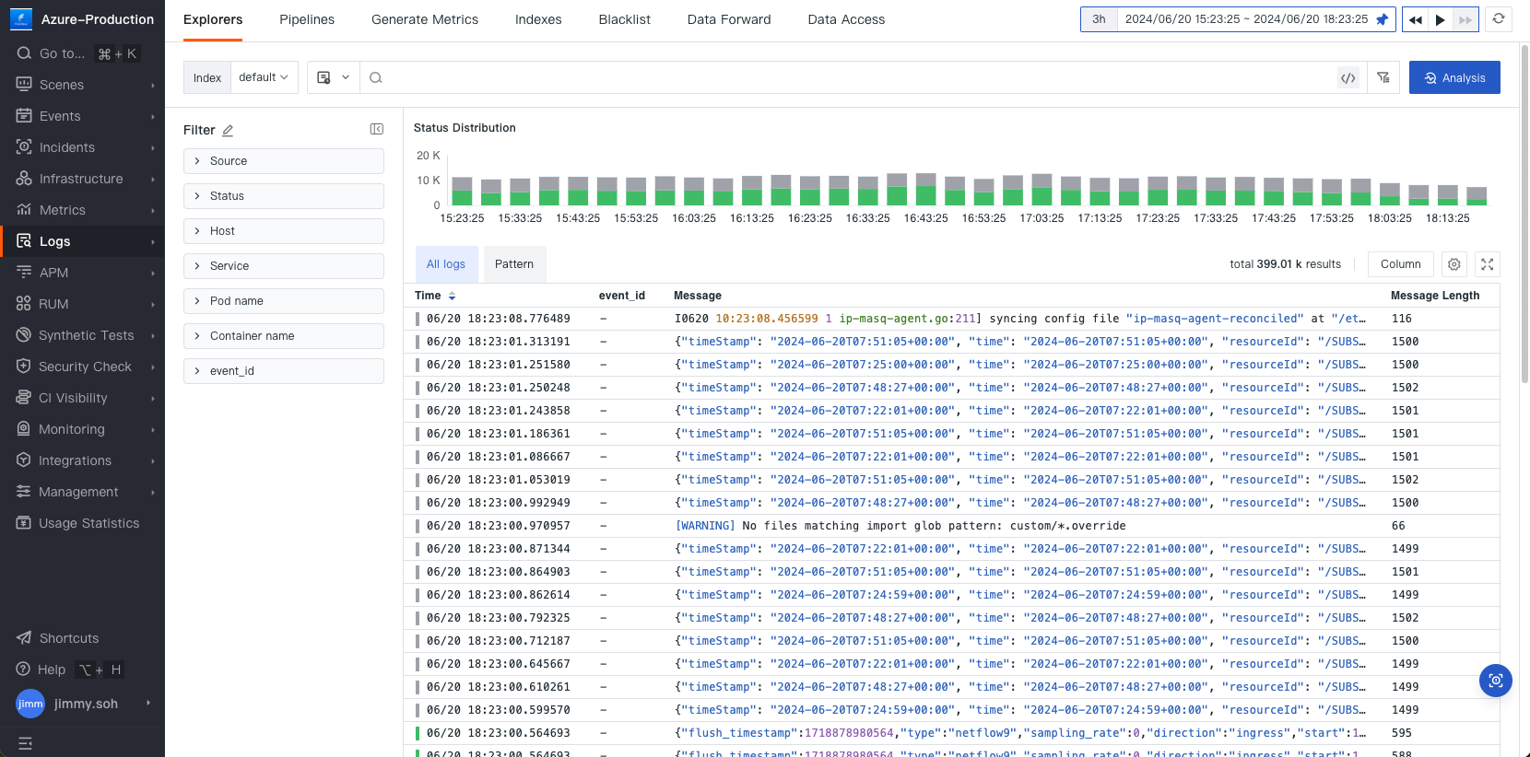Select the All logs tab
The image size is (1530, 757).
446,264
